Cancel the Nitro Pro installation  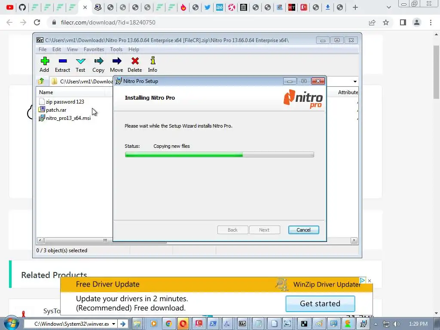pyautogui.click(x=303, y=230)
